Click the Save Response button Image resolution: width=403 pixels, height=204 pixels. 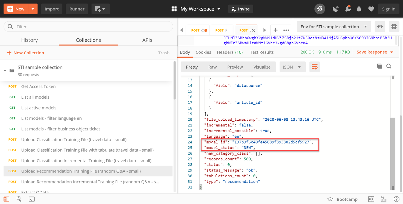(x=372, y=52)
